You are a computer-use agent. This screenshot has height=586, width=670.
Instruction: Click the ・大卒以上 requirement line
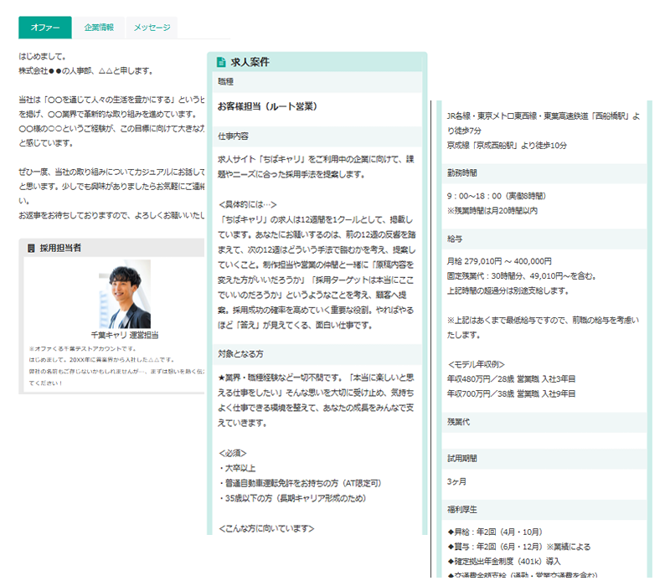coord(237,468)
